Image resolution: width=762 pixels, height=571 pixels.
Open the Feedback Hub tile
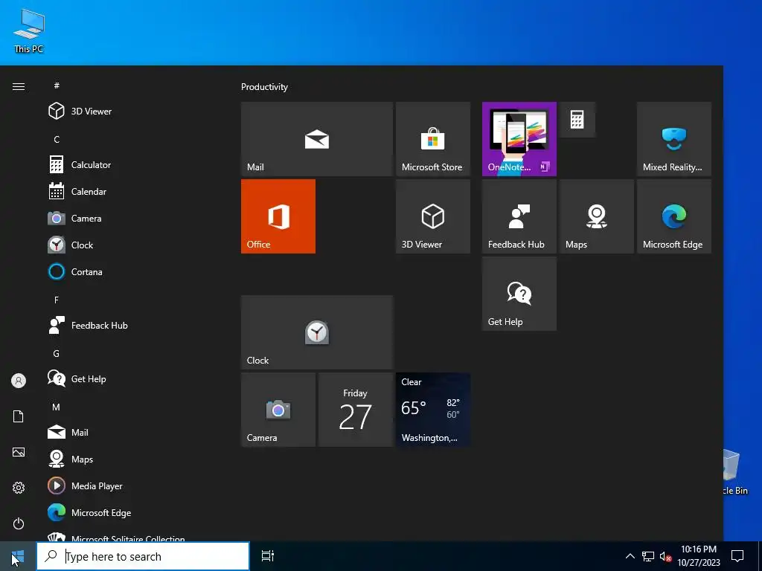tap(519, 216)
